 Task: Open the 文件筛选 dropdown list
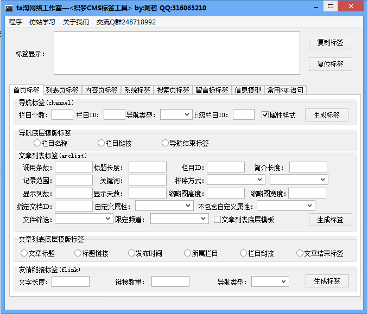click(84, 219)
